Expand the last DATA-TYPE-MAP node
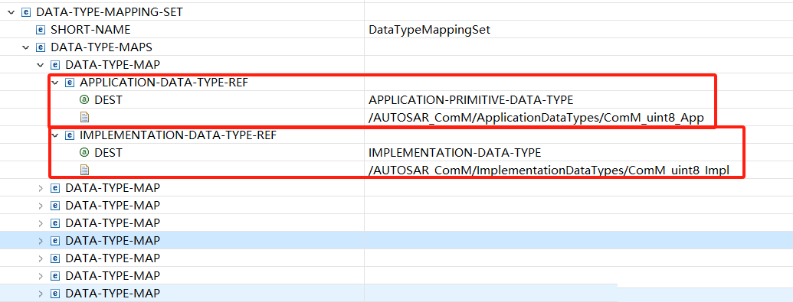Viewport: 793px width, 302px height. 41,294
